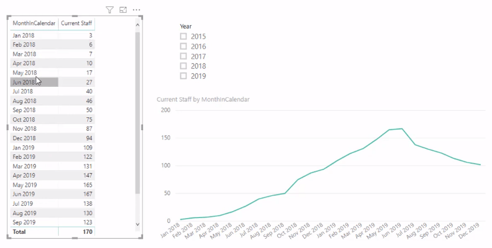The image size is (492, 248).
Task: Select the Feb 2018 row
Action: pyautogui.click(x=52, y=45)
